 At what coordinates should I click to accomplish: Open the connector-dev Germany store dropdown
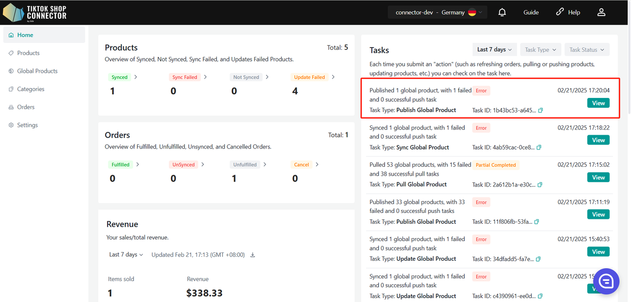(436, 12)
